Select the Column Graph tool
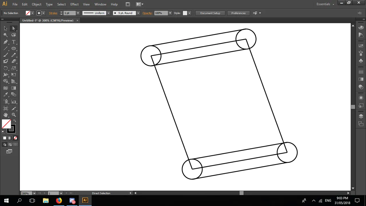366x206 pixels. tap(13, 102)
